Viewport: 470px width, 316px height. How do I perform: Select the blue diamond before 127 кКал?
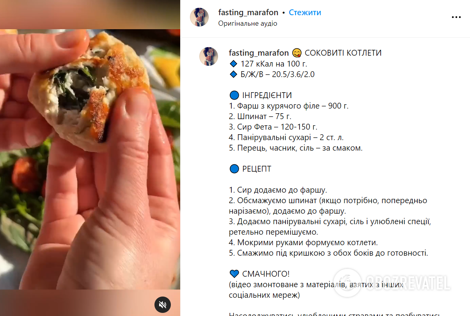point(233,64)
